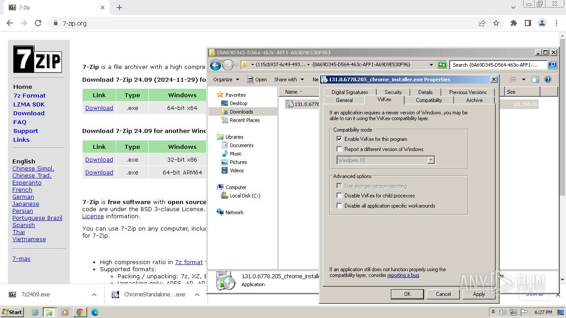The width and height of the screenshot is (566, 318).
Task: Expand the Explorer address bar history dropdown
Action: [x=431, y=65]
